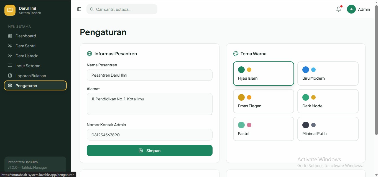
Task: Click the Nomor Kontak Admin label
Action: tap(106, 125)
